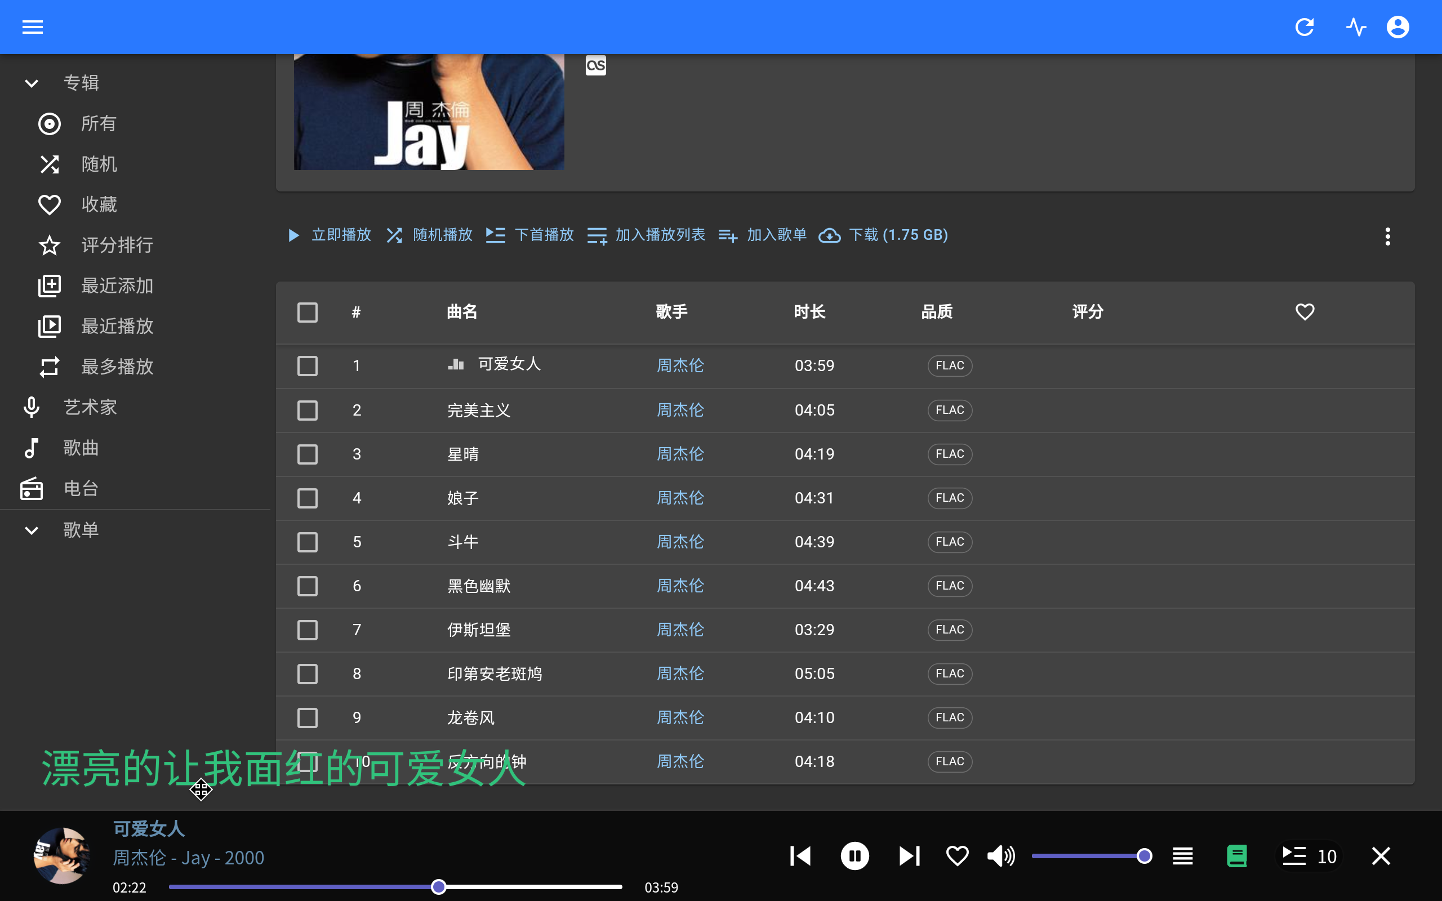Click the Last.fm icon near album cover
Image resolution: width=1442 pixels, height=901 pixels.
pyautogui.click(x=596, y=65)
